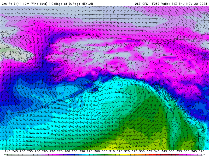Select the 295 value on the color scale
Screen dimensions: 209x156
click(x=90, y=151)
